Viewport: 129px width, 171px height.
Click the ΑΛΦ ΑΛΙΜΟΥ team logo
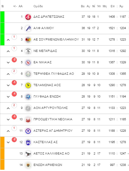click(x=28, y=28)
